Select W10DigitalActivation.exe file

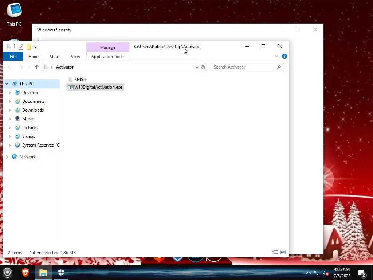point(95,87)
